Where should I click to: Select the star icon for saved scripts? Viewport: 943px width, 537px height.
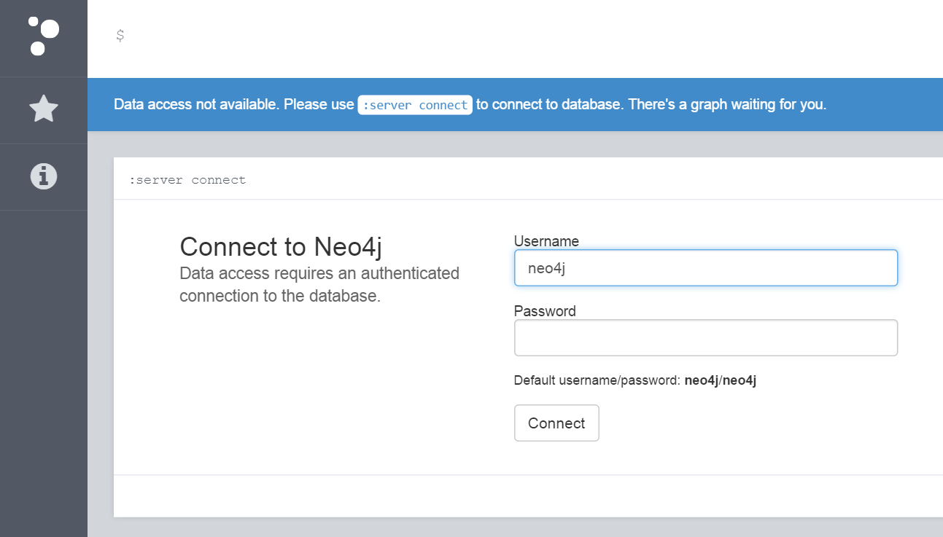pyautogui.click(x=43, y=110)
